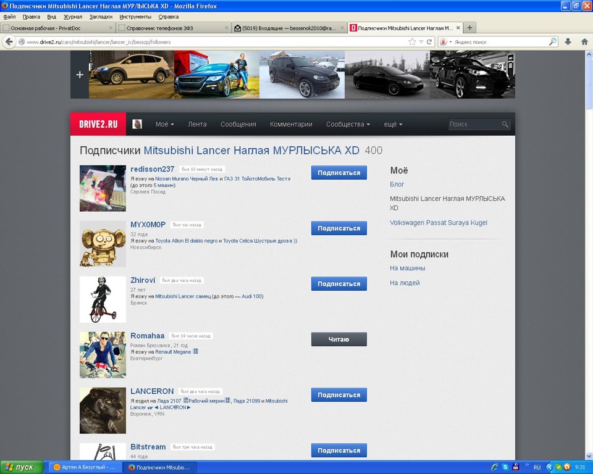Image resolution: width=593 pixels, height=474 pixels.
Task: Open Internet Explorer tray icon
Action: click(495, 467)
